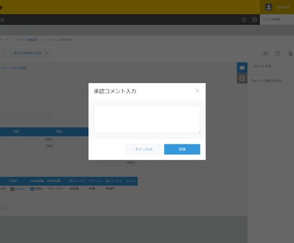Open the help icon in dark bar
Image resolution: width=294 pixels, height=243 pixels.
(x=254, y=20)
